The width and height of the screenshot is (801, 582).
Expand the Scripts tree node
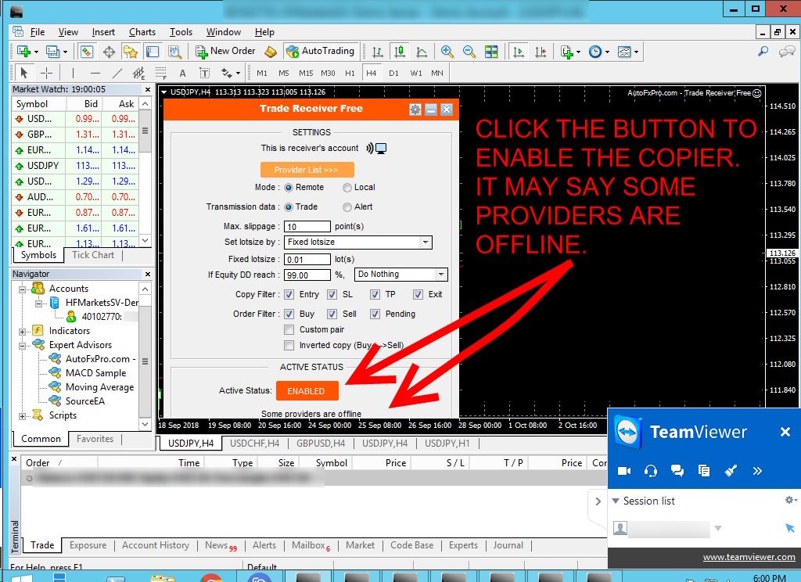(x=23, y=415)
